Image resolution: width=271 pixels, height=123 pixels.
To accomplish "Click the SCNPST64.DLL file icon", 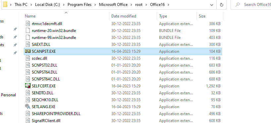I will (x=28, y=72).
